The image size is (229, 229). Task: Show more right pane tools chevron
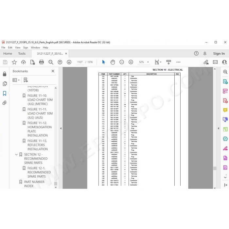pyautogui.click(x=225, y=177)
